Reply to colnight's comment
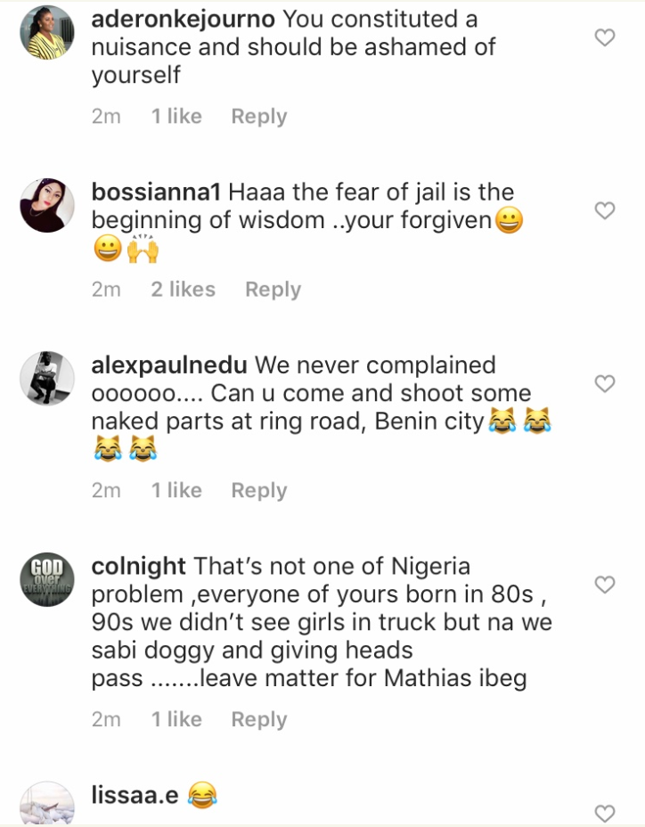Viewport: 645px width, 827px height. click(x=258, y=719)
